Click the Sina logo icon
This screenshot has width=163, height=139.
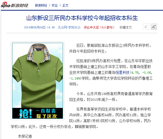6,5
